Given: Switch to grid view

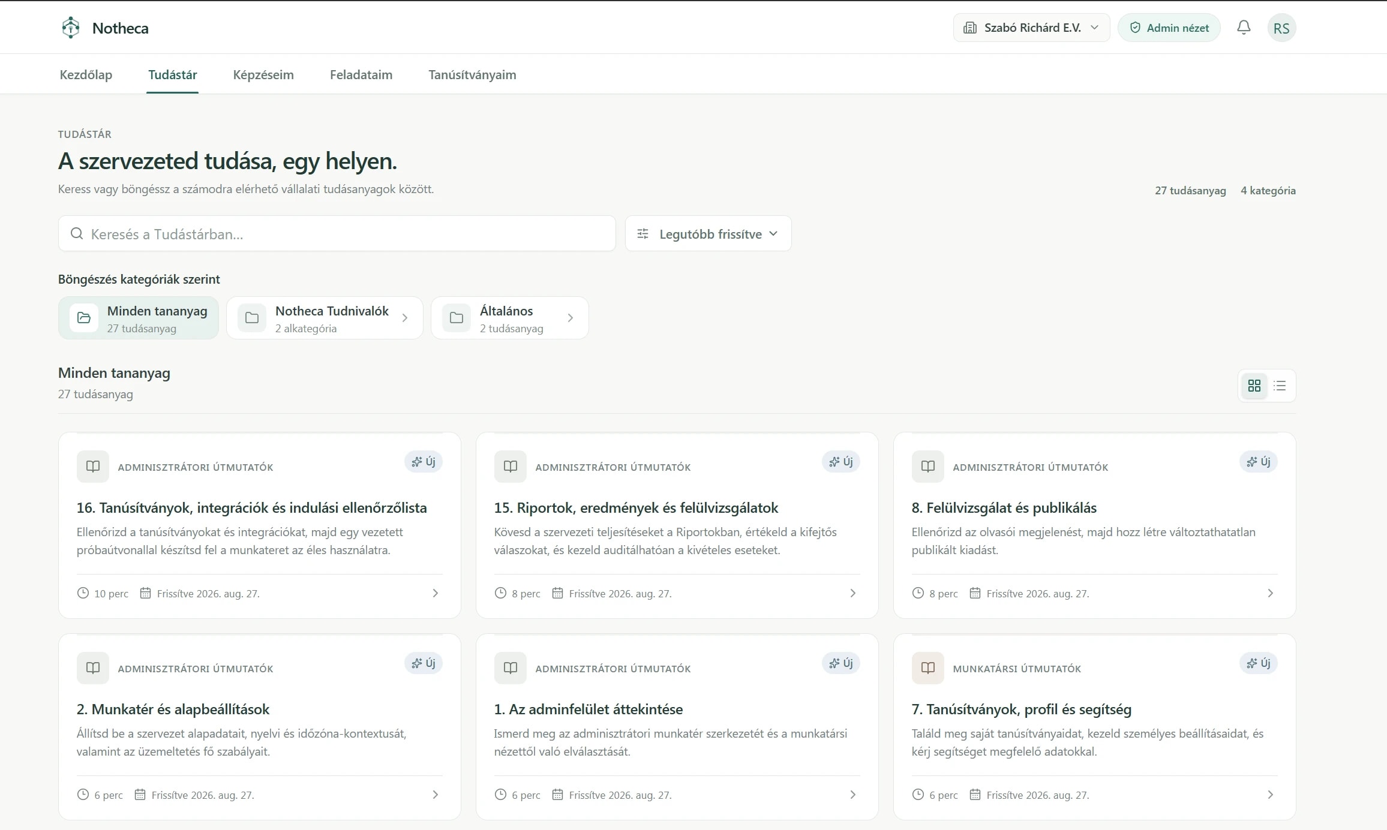Looking at the screenshot, I should coord(1254,386).
